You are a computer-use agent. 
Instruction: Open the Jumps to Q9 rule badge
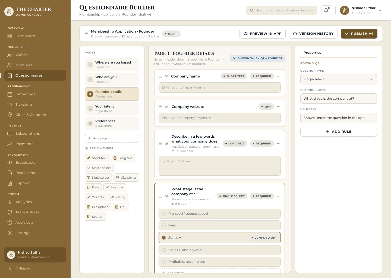pyautogui.click(x=263, y=238)
